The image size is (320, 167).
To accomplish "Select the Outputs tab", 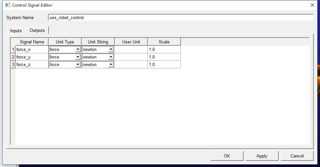I will tap(37, 30).
